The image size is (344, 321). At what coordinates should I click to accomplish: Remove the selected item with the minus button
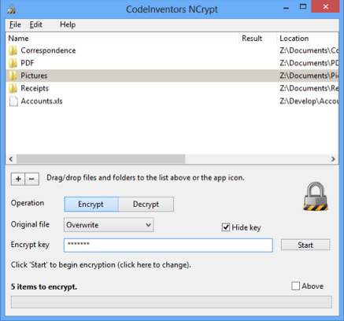click(32, 179)
